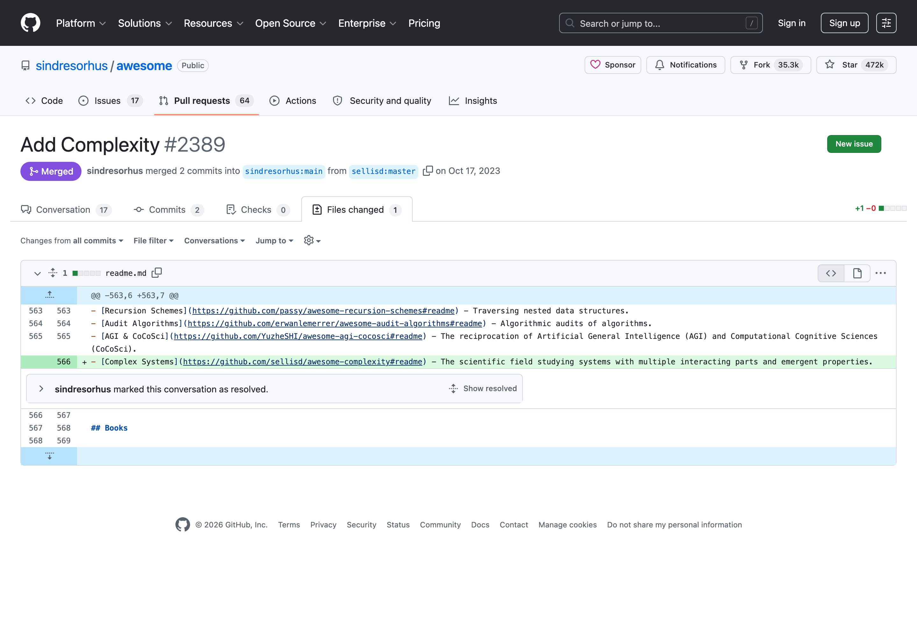Open the awesome-agi-cocosci URL link
The image size is (917, 637).
(298, 336)
